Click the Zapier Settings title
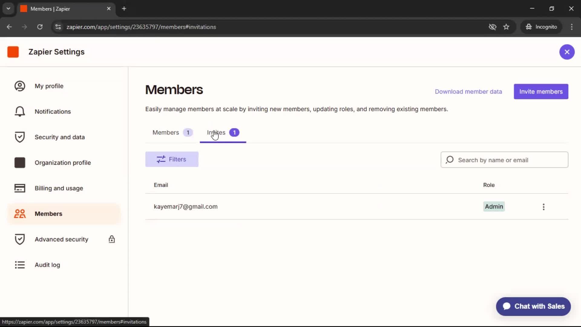The height and width of the screenshot is (327, 581). coord(57,52)
